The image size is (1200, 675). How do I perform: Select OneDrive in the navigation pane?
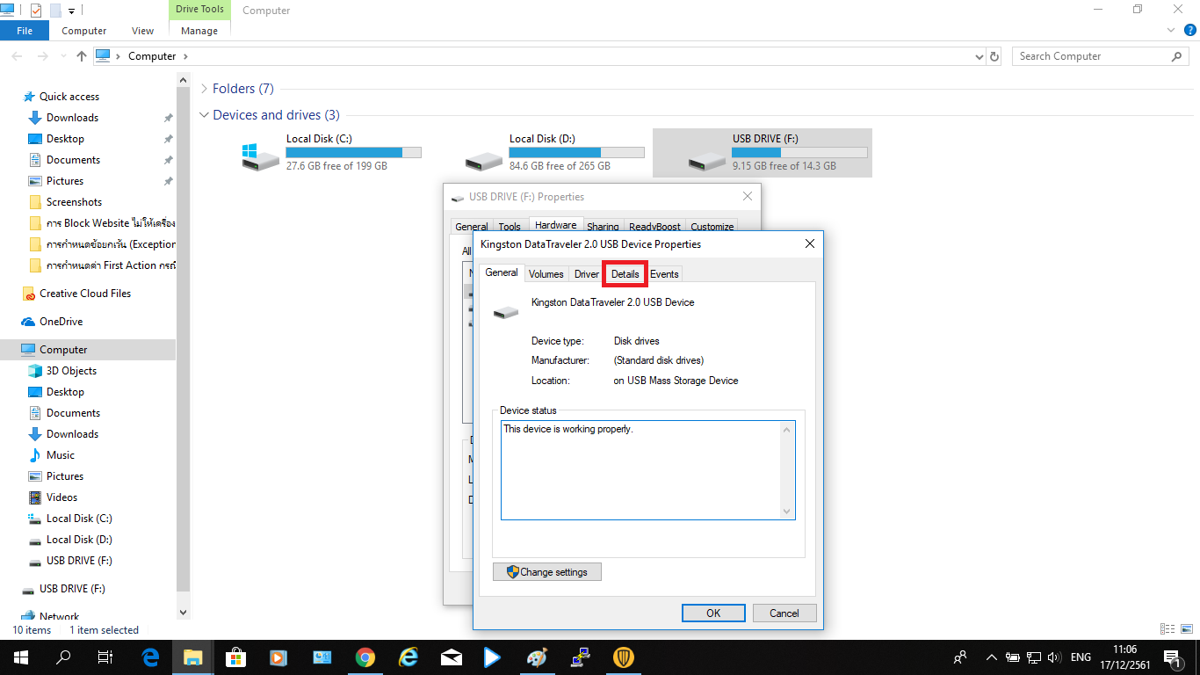coord(61,322)
